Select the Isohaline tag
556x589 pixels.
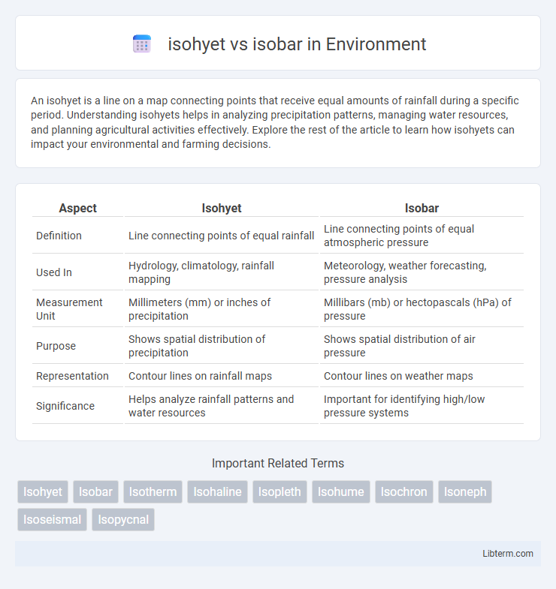(217, 491)
